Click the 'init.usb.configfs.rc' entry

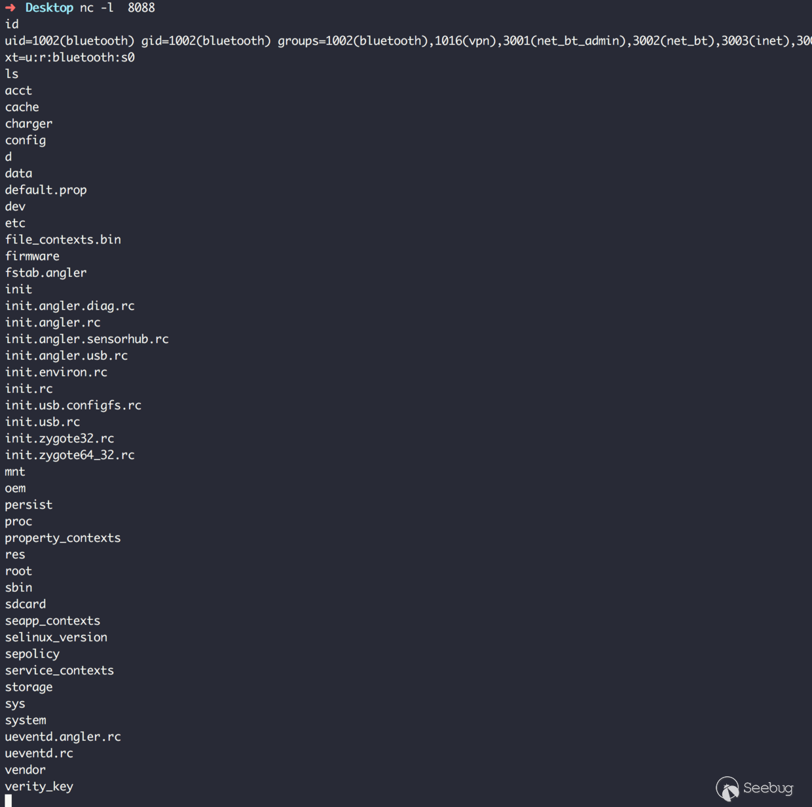pos(73,405)
